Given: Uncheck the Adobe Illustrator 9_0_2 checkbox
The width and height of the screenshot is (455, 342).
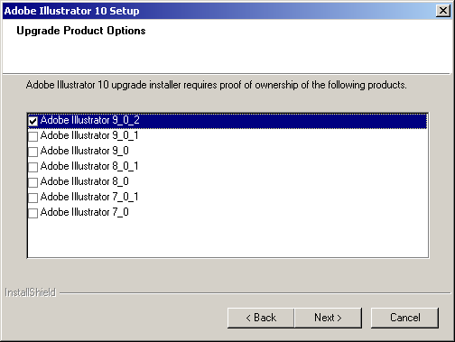Looking at the screenshot, I should [x=32, y=121].
